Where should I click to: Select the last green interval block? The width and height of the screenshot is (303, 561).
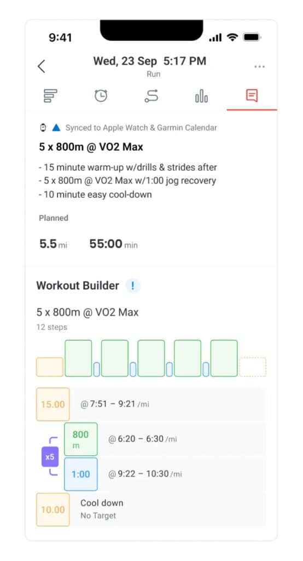click(224, 358)
